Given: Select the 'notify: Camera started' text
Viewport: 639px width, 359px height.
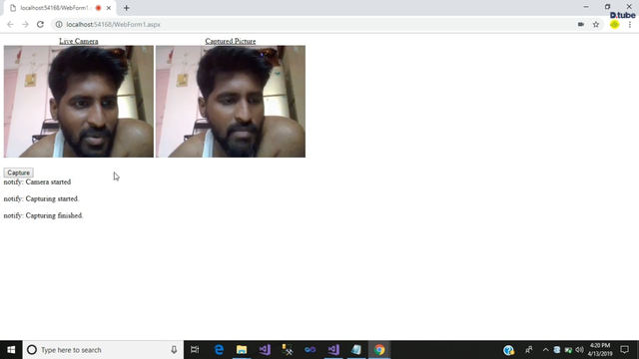Looking at the screenshot, I should [37, 181].
